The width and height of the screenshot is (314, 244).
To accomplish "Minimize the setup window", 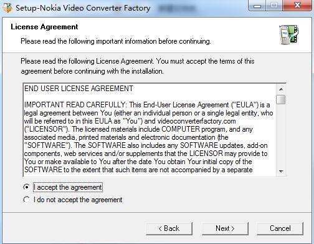I will [x=257, y=6].
